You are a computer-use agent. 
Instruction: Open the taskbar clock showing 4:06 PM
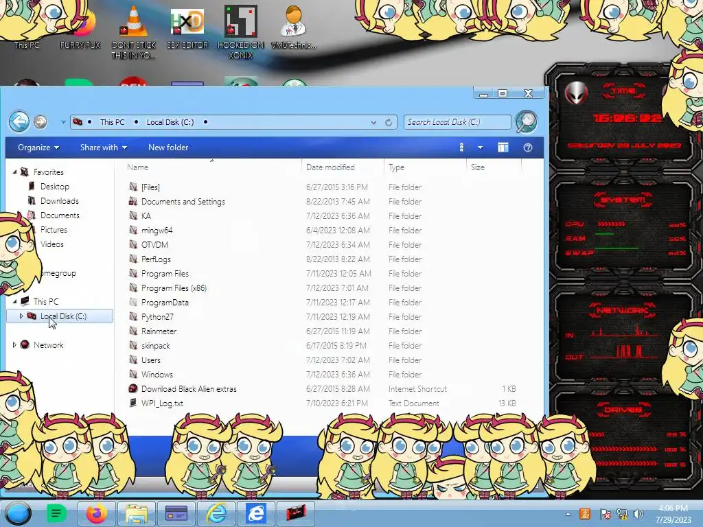click(673, 513)
